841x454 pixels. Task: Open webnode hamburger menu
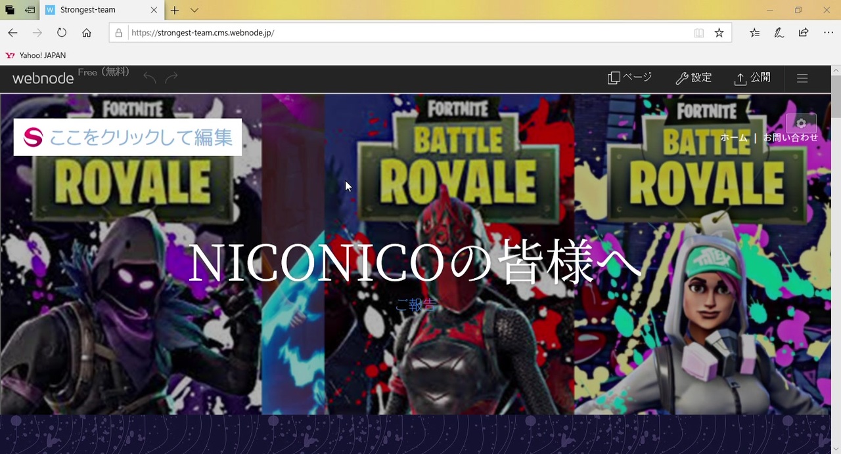(802, 78)
